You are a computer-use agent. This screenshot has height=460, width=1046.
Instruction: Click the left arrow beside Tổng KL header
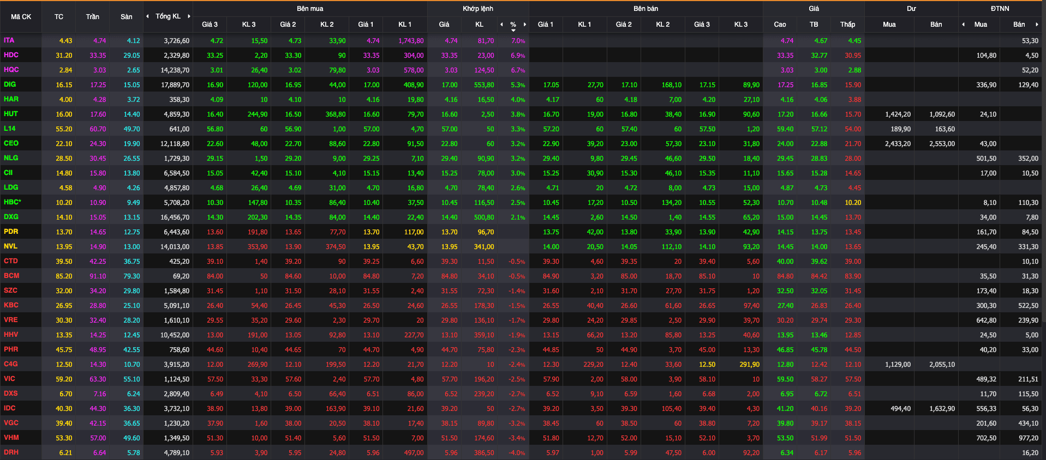point(147,16)
